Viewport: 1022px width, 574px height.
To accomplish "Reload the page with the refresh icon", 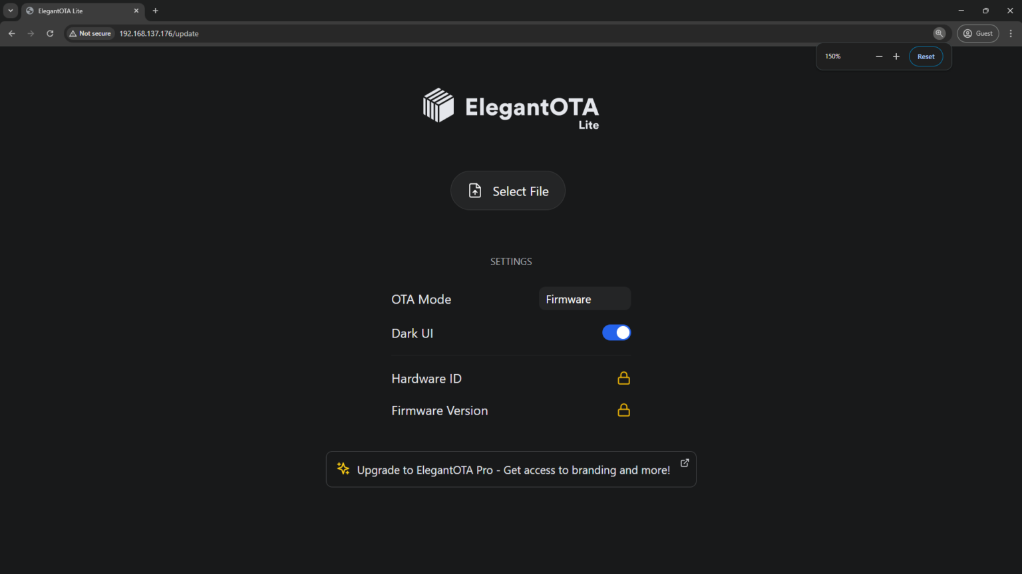I will [50, 33].
